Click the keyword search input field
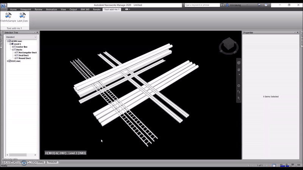 click(x=201, y=5)
